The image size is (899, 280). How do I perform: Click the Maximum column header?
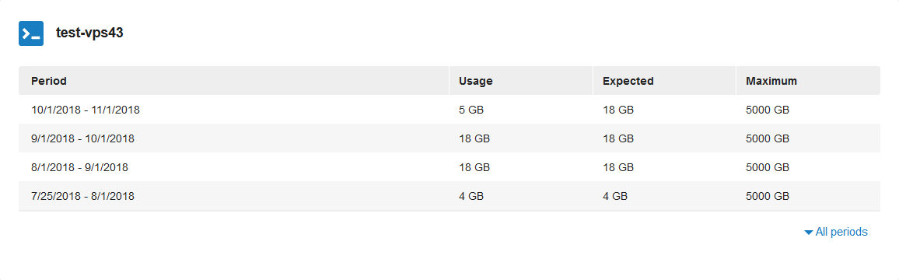(x=771, y=81)
